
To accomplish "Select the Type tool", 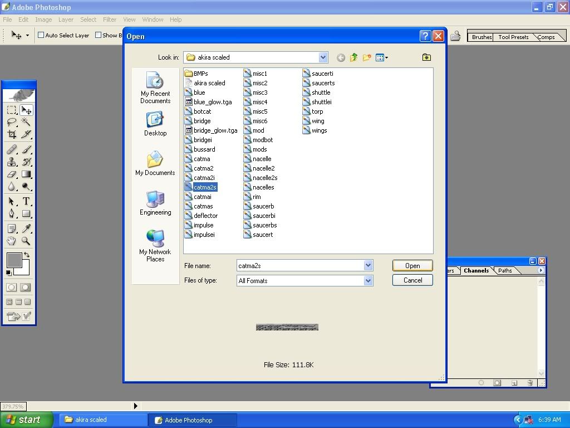I will point(26,201).
